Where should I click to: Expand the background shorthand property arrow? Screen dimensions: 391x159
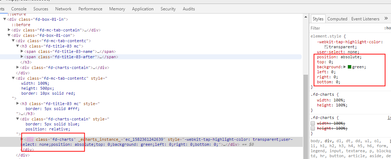point(345,67)
